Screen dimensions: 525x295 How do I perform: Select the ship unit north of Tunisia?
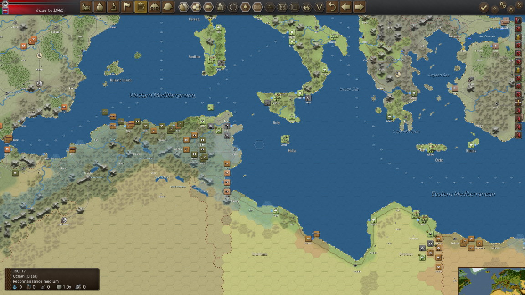(x=211, y=107)
